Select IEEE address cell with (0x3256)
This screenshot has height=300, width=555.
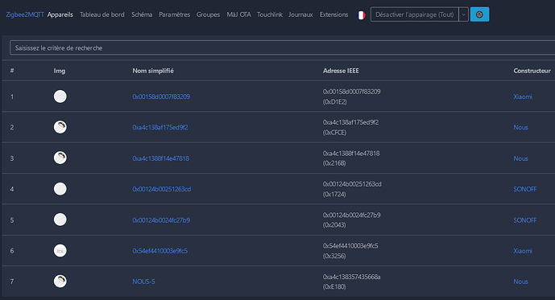pos(350,251)
